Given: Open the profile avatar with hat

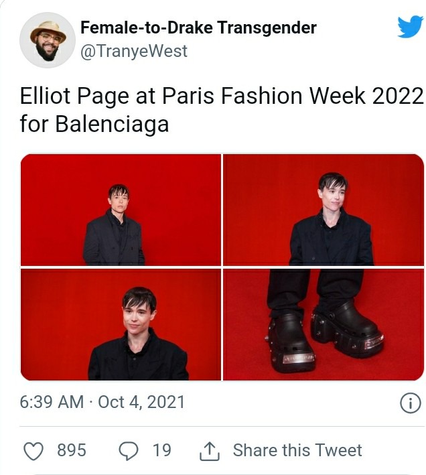Looking at the screenshot, I should pyautogui.click(x=48, y=40).
